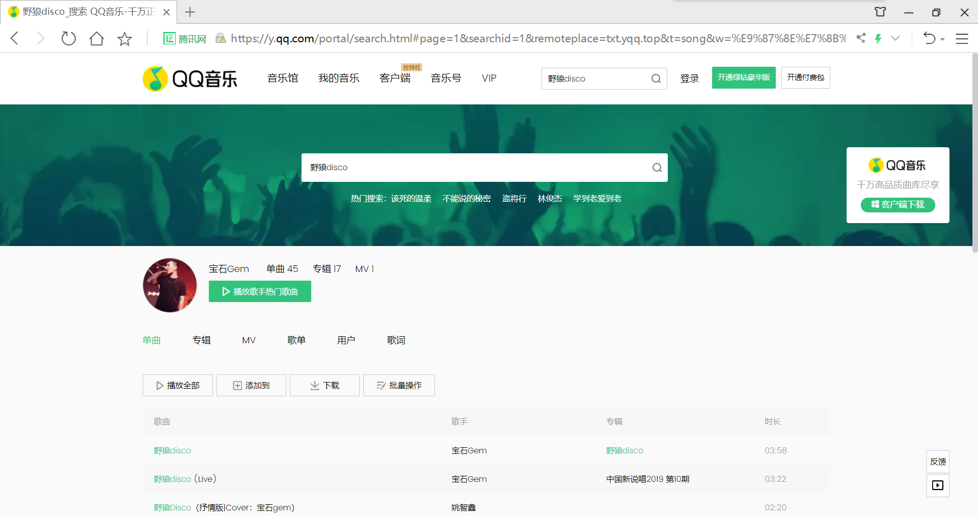Click the share icon next to the address bar
Screen dimensions: 978x516
coord(861,38)
